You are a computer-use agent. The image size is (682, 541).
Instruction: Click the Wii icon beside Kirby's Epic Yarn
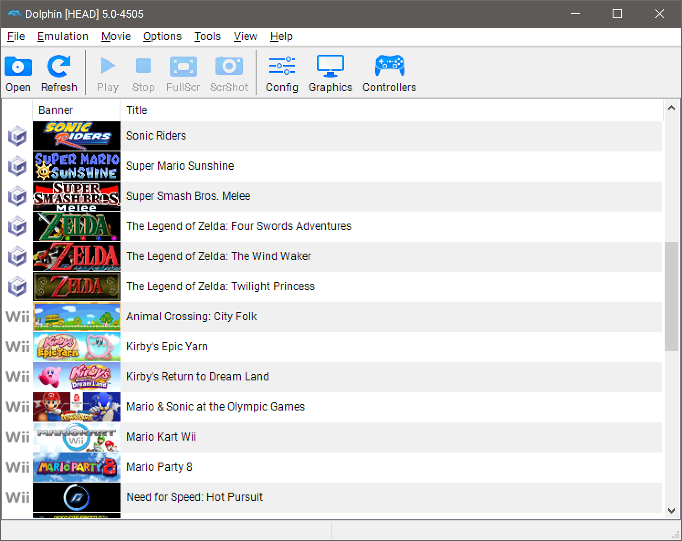pos(17,347)
